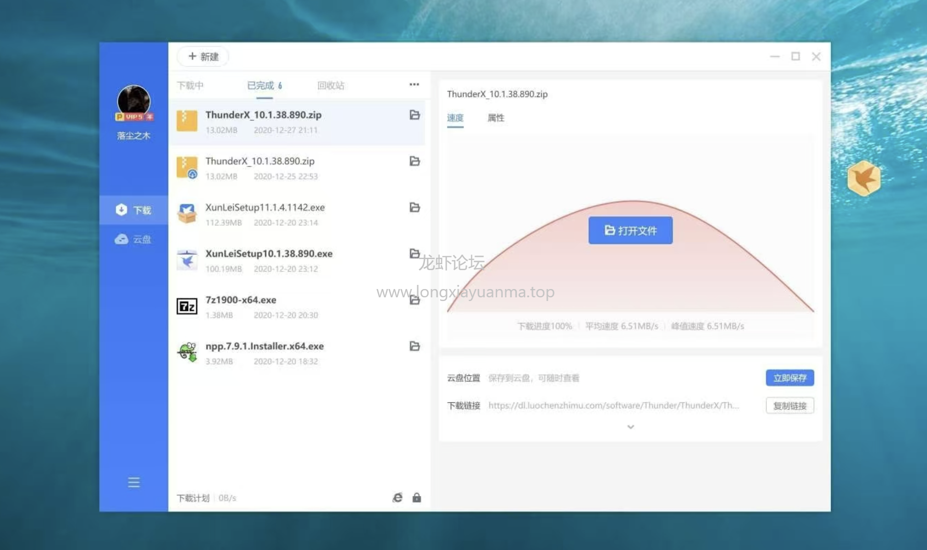Select the ThunderX zip row dated 2020-12-25 22:53
This screenshot has height=550, width=927.
(x=297, y=168)
